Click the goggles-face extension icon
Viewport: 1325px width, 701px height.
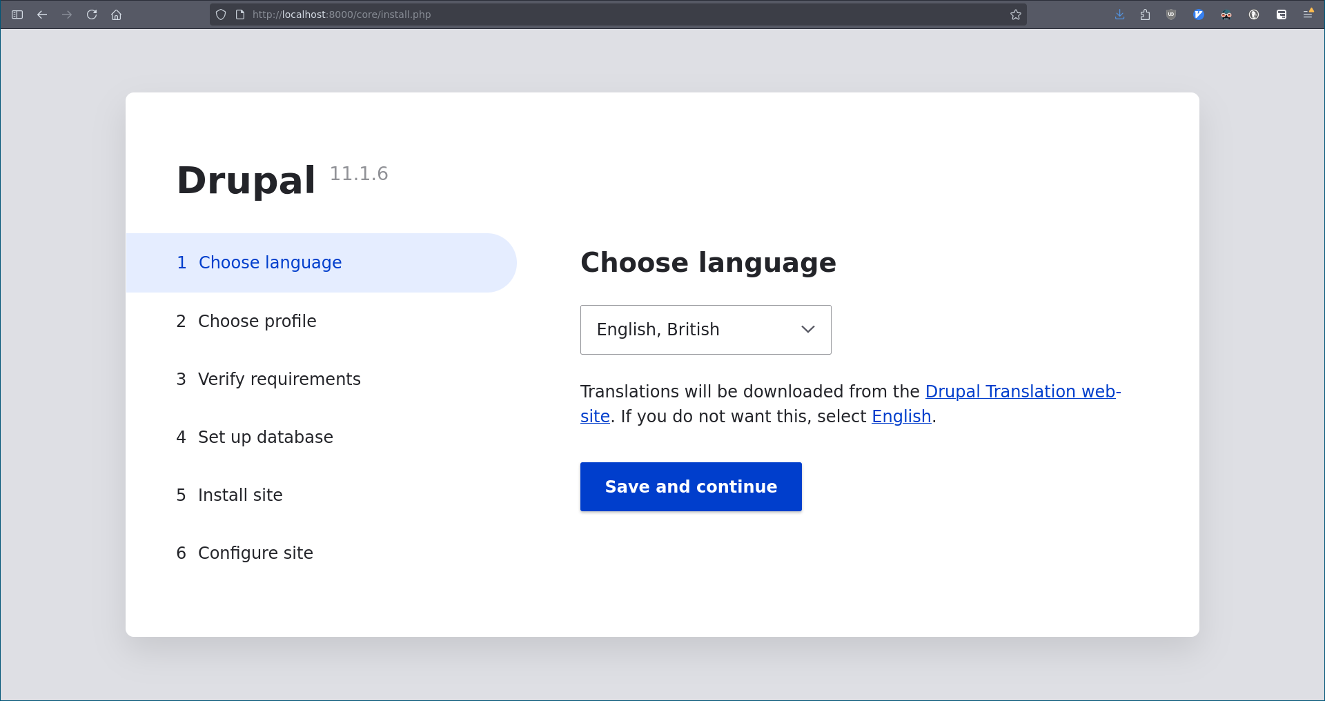click(x=1226, y=14)
